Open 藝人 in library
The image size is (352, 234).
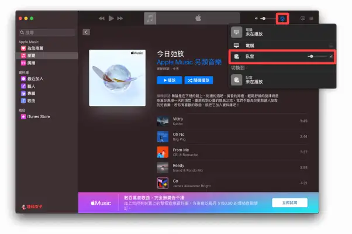point(47,86)
